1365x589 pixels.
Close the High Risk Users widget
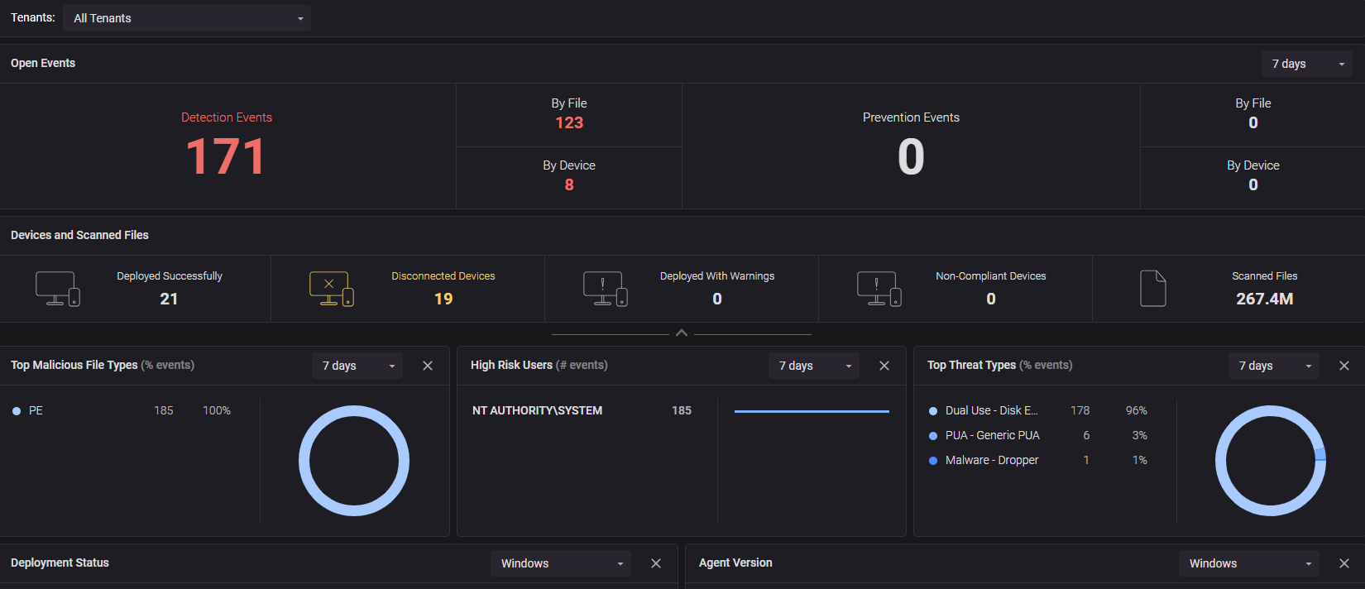coord(884,366)
